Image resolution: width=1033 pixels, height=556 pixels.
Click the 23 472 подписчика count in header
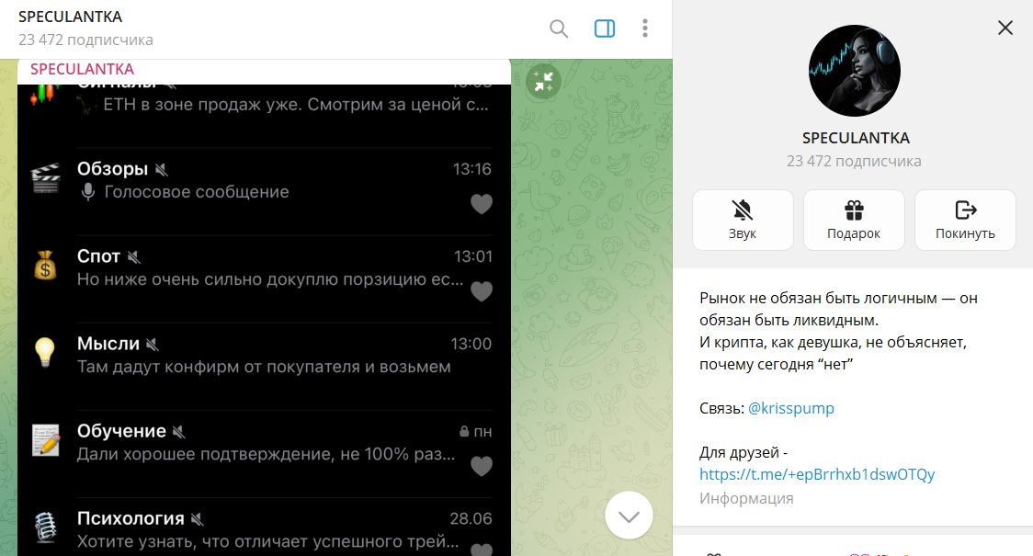pyautogui.click(x=85, y=40)
